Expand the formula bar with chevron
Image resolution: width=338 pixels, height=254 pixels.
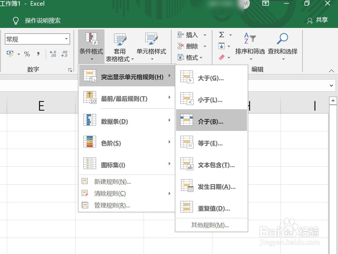(331, 86)
